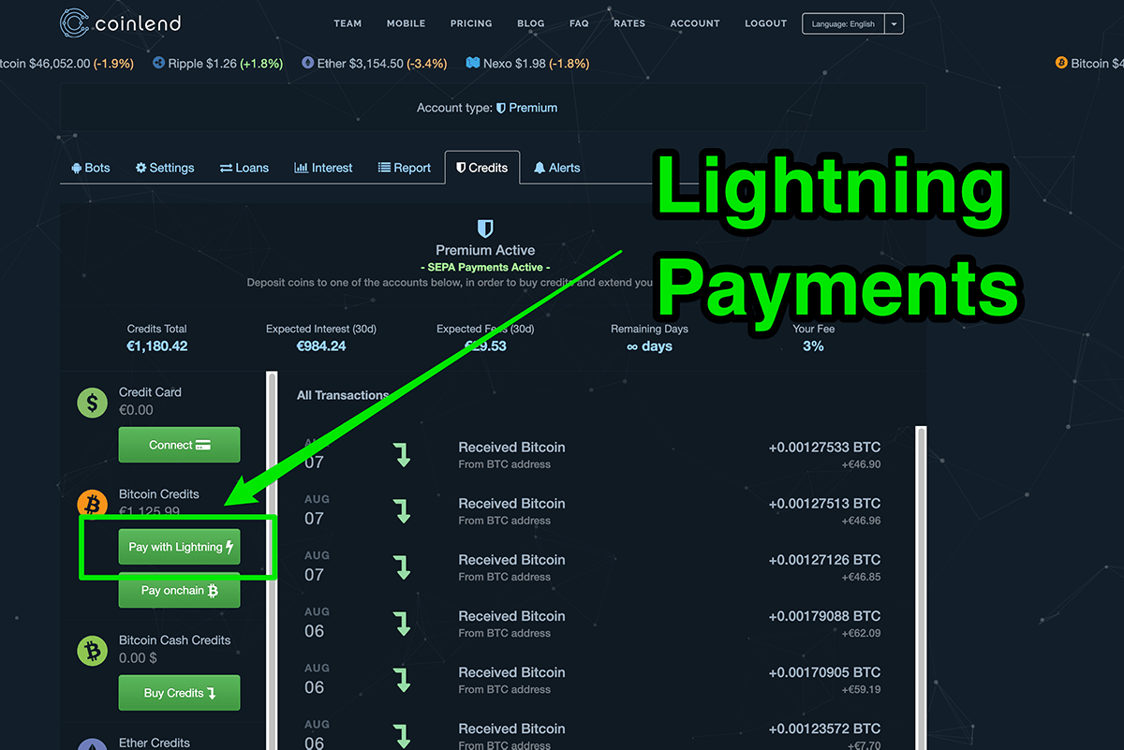This screenshot has height=750, width=1124.
Task: Open the Alerts tab
Action: click(x=557, y=168)
